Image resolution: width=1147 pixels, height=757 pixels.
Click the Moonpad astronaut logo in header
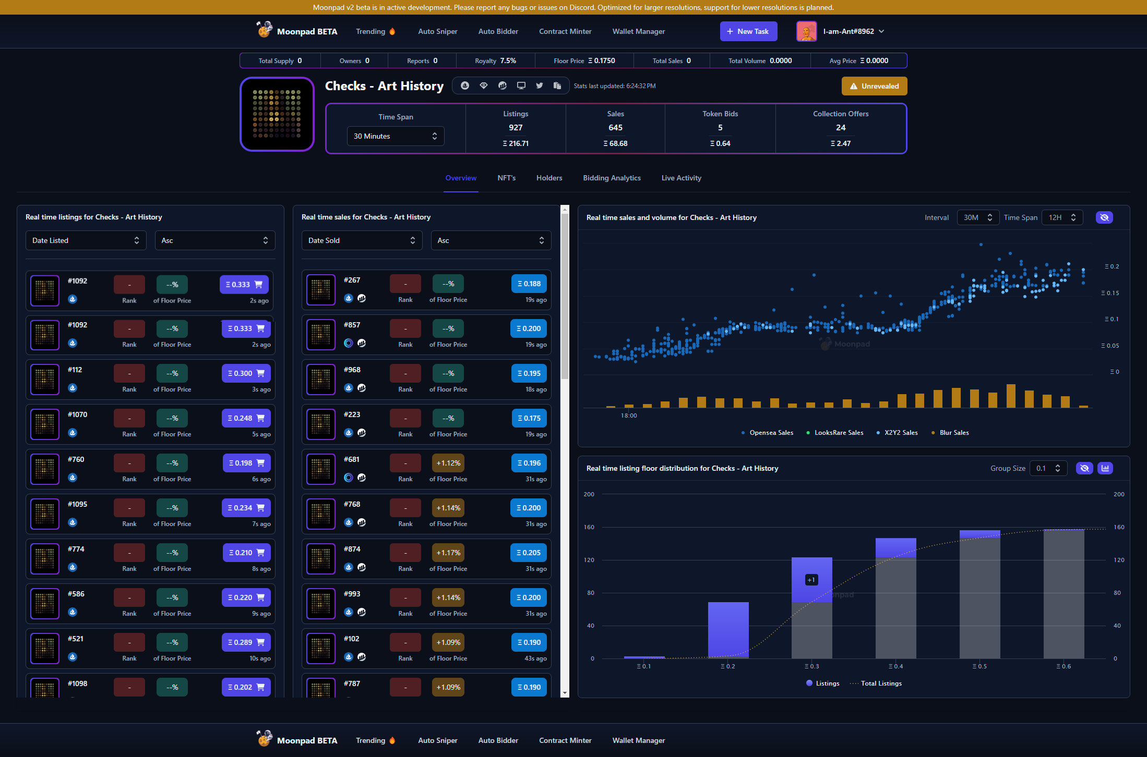pos(265,30)
